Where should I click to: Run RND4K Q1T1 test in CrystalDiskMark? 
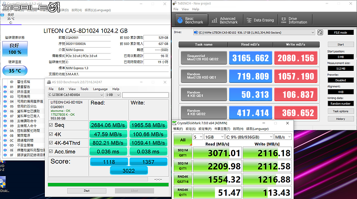[x=183, y=192]
